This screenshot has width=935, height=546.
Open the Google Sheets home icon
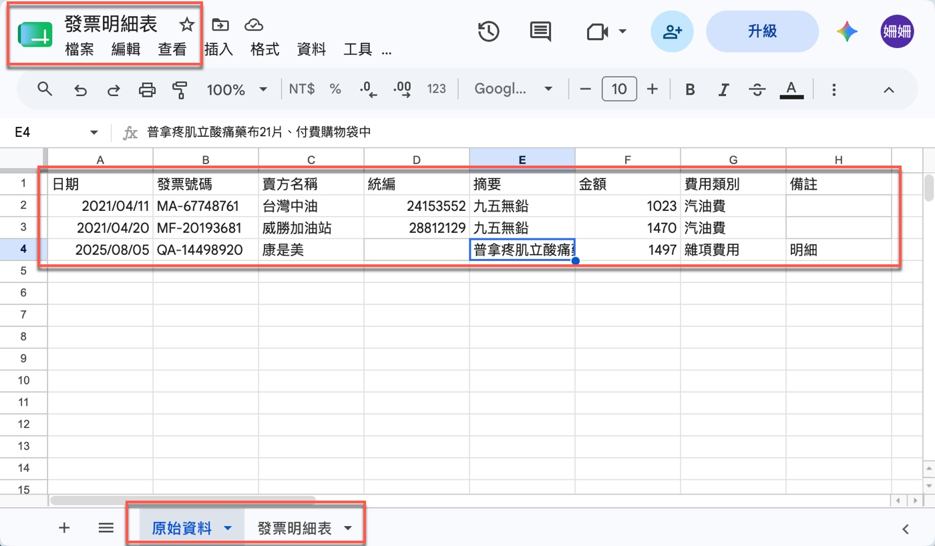pyautogui.click(x=35, y=35)
